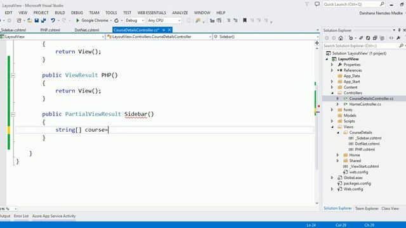Open the Class View tab
The width and height of the screenshot is (406, 228).
(390, 208)
